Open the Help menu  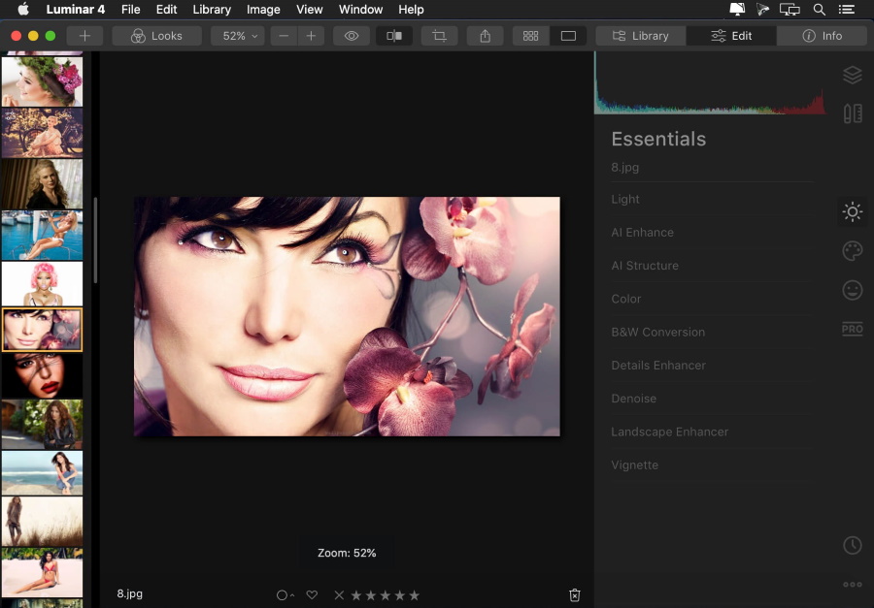[411, 10]
